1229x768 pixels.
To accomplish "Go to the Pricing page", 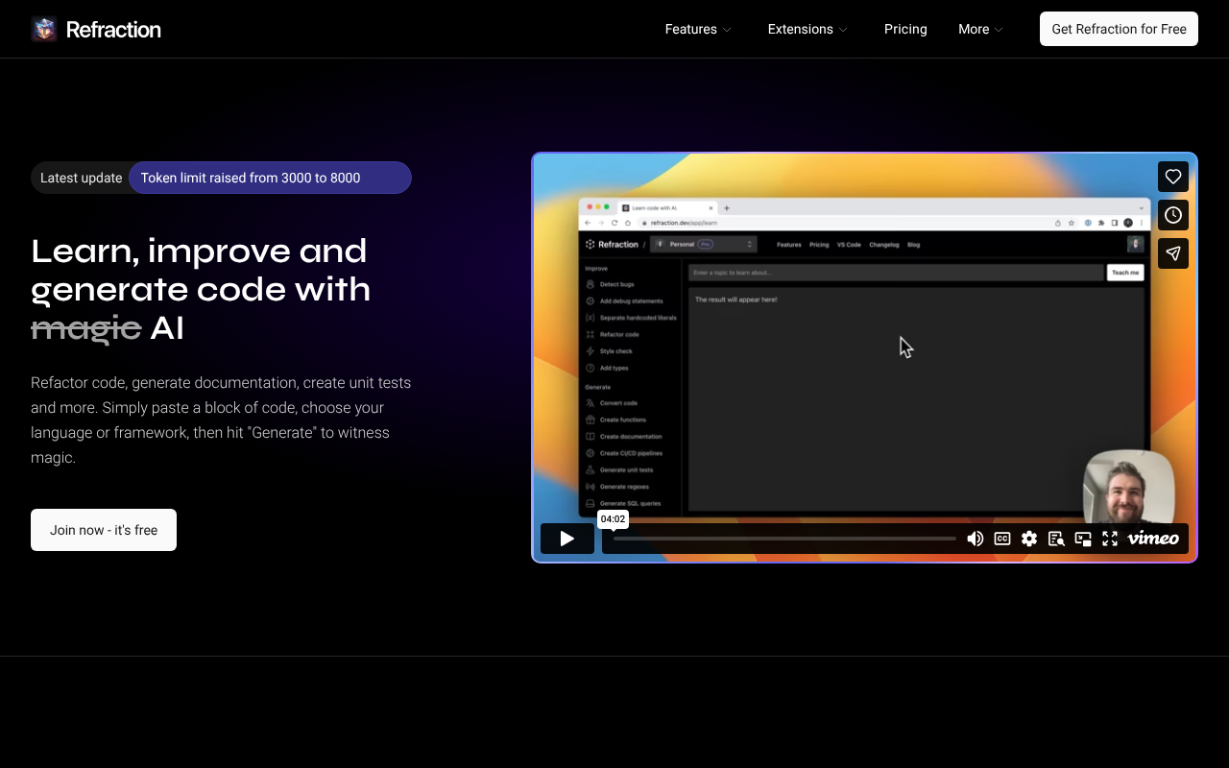I will pos(905,29).
